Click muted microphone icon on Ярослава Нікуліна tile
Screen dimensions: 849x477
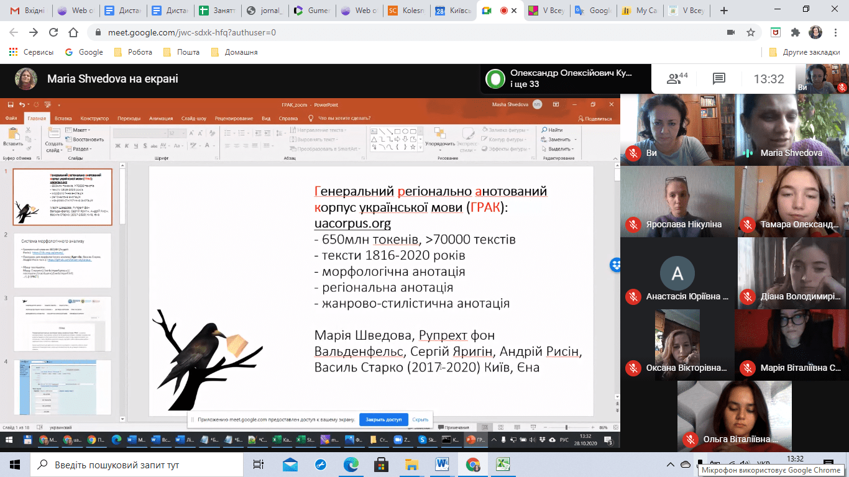(x=633, y=224)
